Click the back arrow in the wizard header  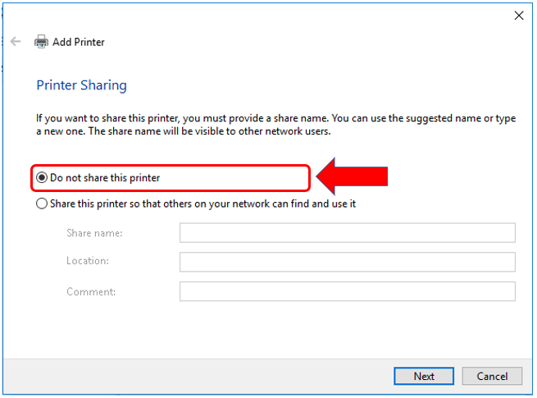[15, 41]
